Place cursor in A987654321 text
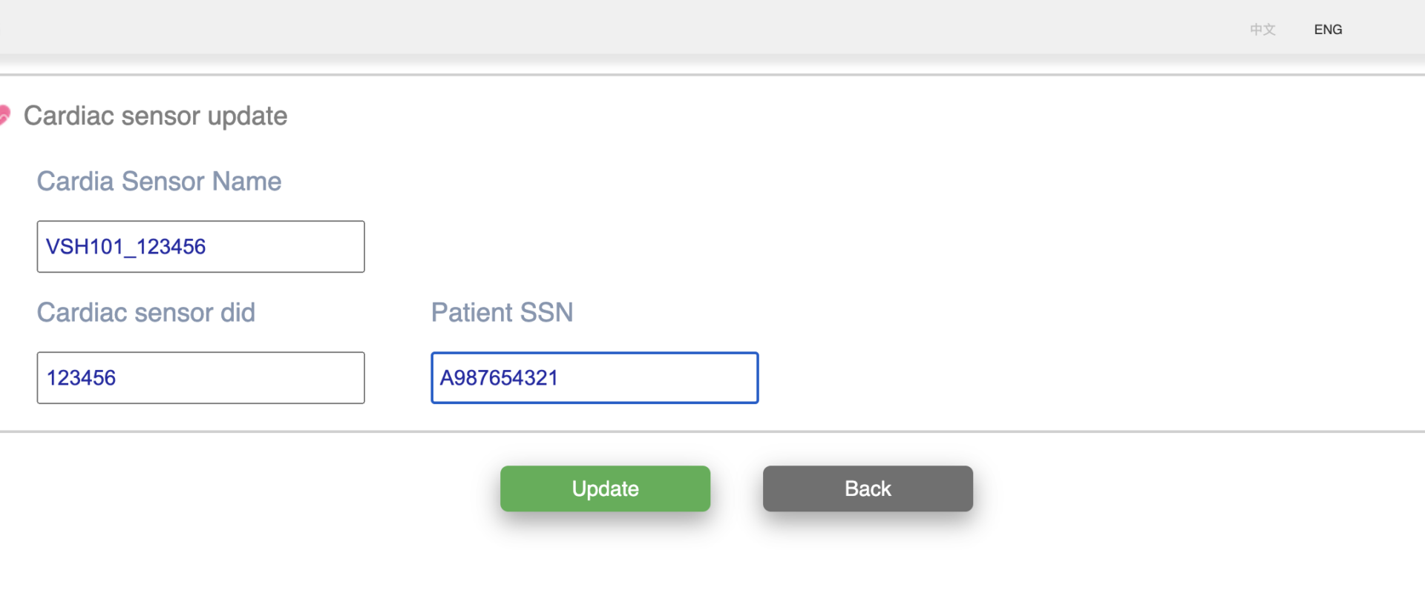 click(x=499, y=378)
